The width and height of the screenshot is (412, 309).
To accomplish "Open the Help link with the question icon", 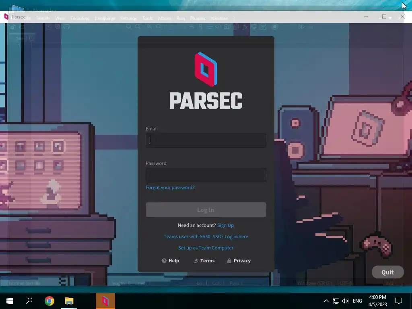I will (x=170, y=261).
